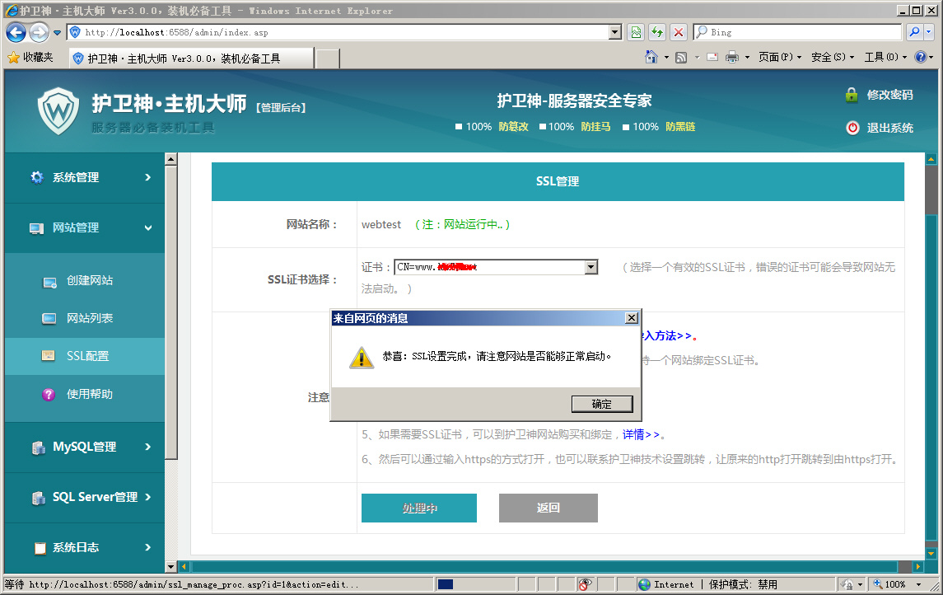
Task: Open 网站列表 in the sidebar
Action: pyautogui.click(x=89, y=318)
